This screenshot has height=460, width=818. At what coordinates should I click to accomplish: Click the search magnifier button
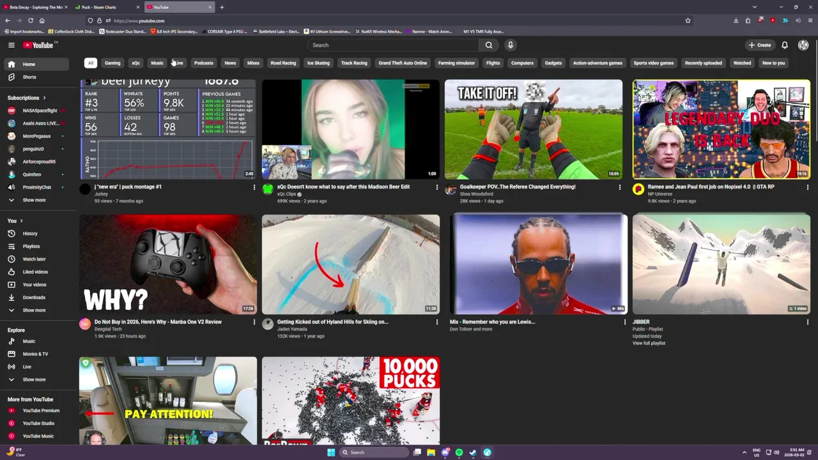point(489,45)
